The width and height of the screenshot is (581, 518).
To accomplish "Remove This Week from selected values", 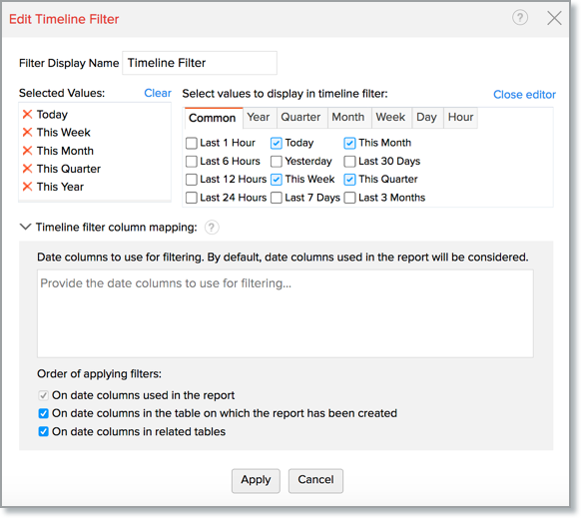I will [27, 133].
